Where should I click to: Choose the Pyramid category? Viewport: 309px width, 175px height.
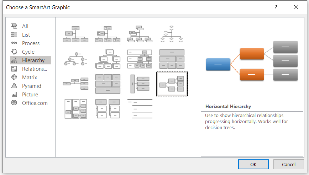pos(30,86)
